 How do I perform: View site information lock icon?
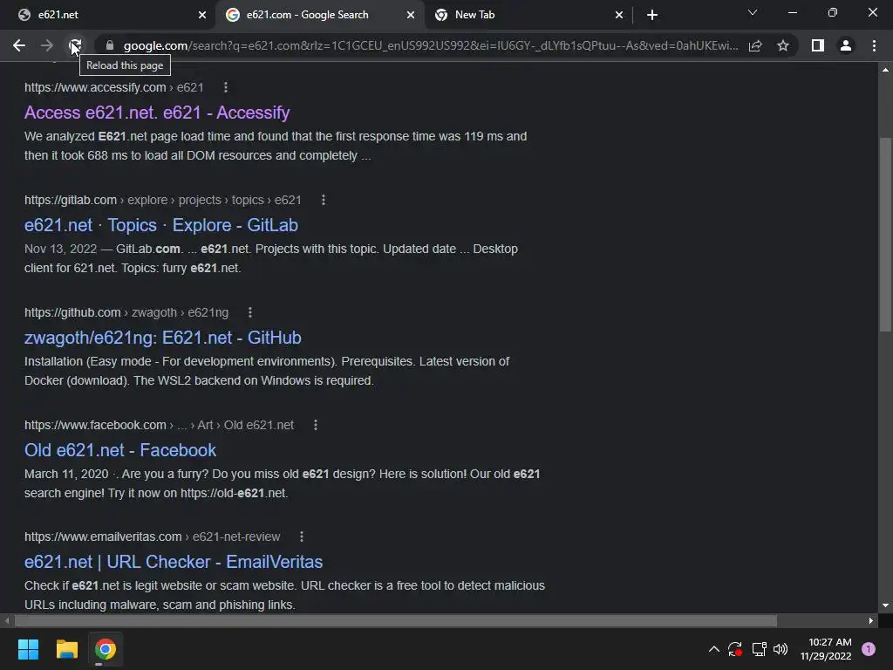(110, 45)
